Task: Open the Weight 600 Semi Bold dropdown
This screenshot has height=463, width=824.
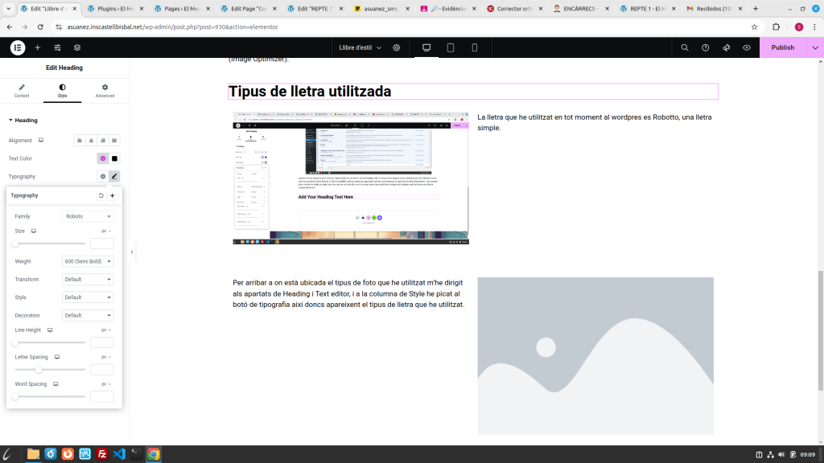Action: pyautogui.click(x=88, y=261)
